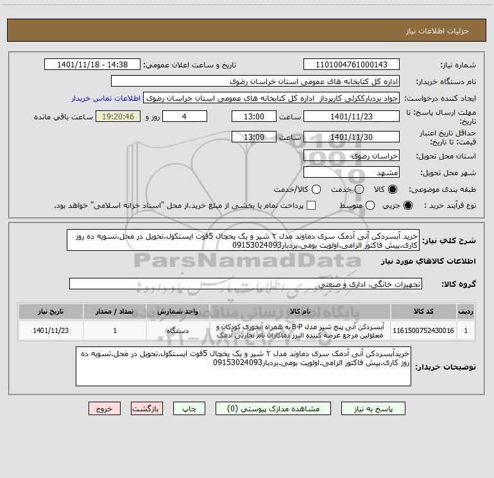Click the general need description text box
The height and width of the screenshot is (478, 494).
[x=243, y=240]
